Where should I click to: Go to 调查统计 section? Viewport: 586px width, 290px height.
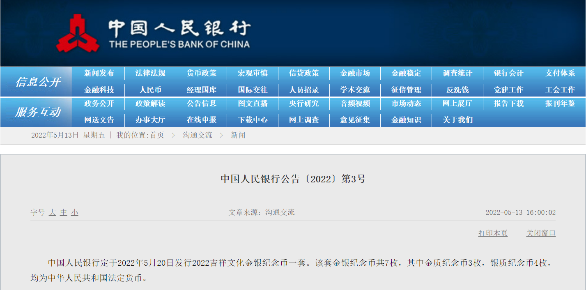457,73
